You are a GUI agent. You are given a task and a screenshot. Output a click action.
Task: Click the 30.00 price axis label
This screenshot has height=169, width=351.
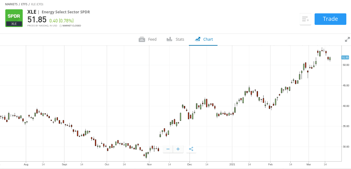click(346, 147)
